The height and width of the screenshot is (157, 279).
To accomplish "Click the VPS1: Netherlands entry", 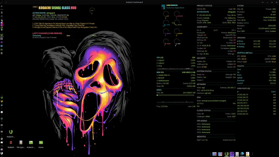I will coord(203,124).
